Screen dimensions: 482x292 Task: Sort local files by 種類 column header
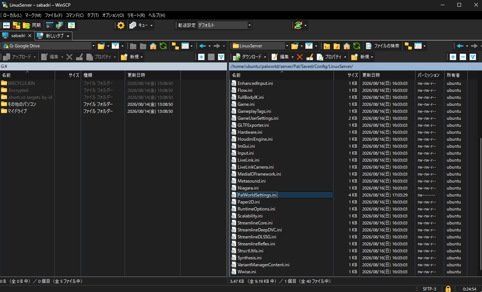[103, 75]
